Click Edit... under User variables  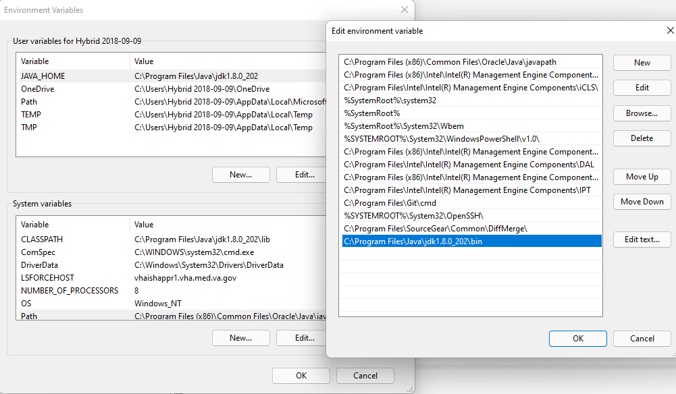coord(302,175)
